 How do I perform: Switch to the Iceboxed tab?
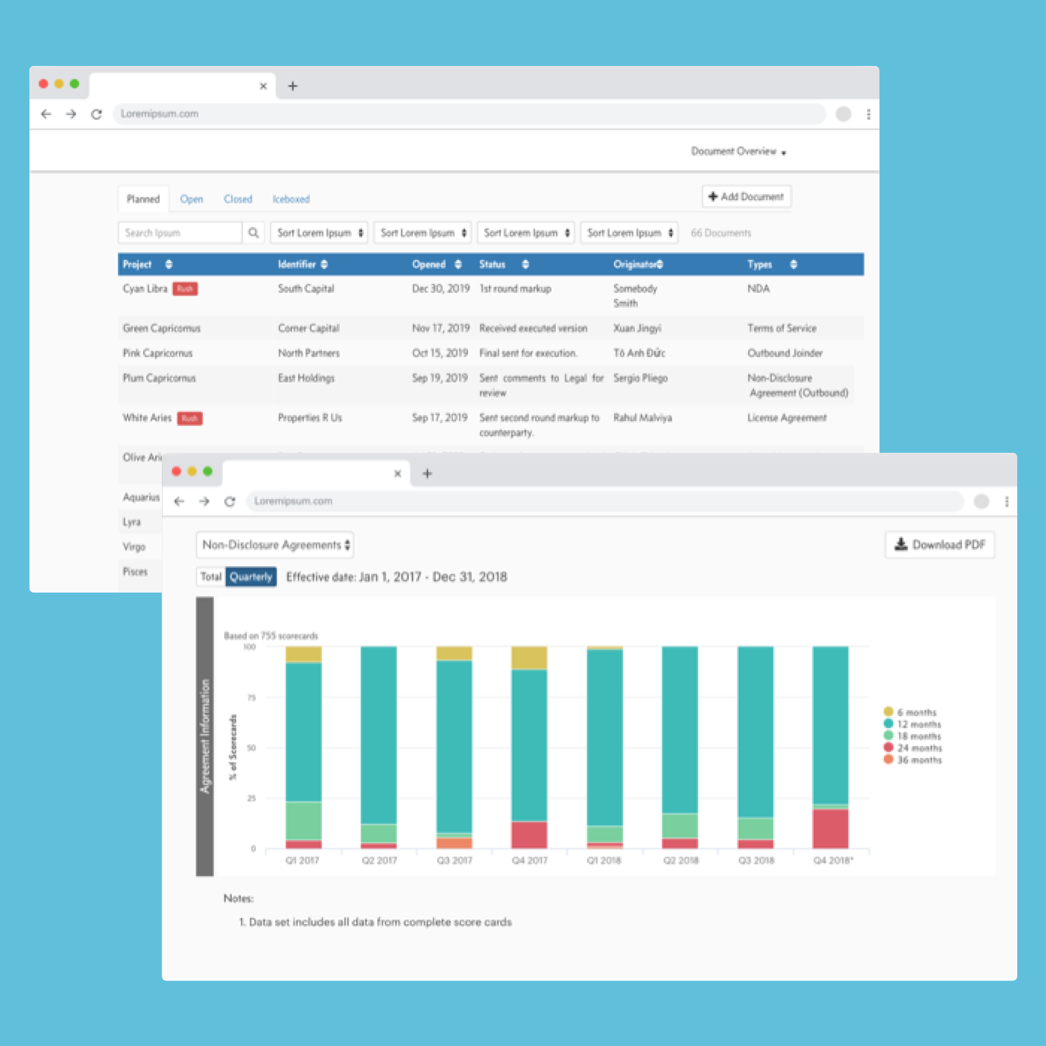[x=291, y=199]
